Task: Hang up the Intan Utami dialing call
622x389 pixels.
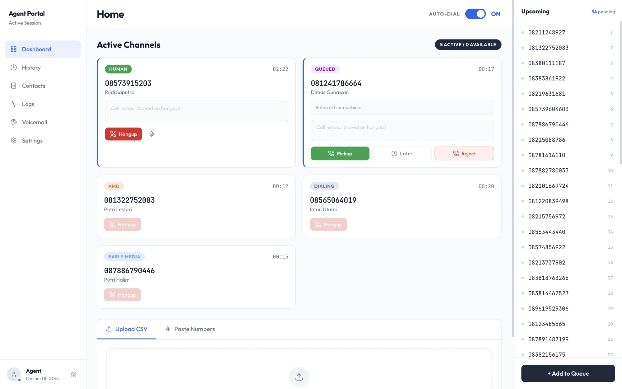Action: (328, 224)
